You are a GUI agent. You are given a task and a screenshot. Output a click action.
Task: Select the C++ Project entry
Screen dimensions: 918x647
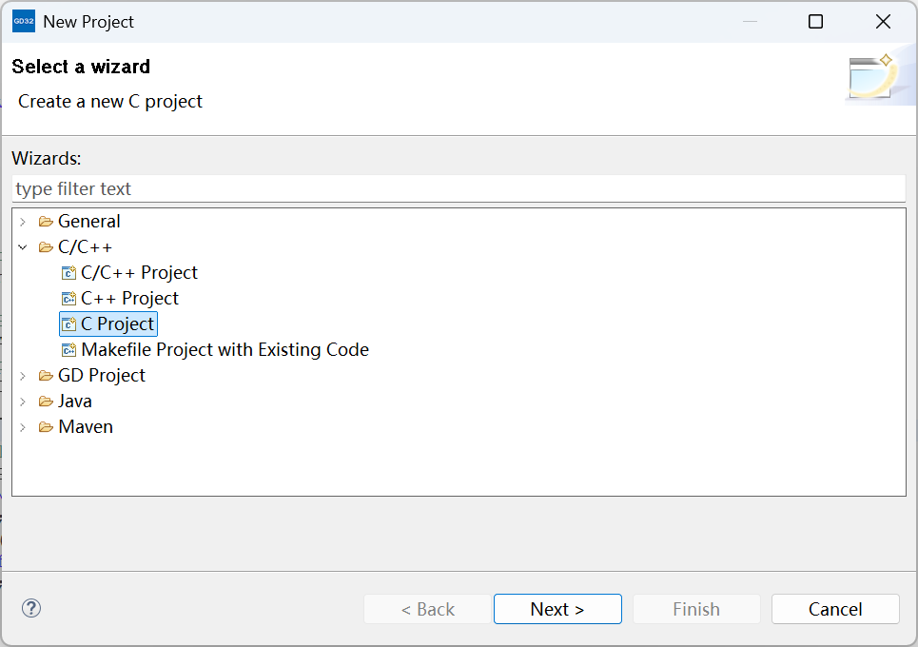129,299
